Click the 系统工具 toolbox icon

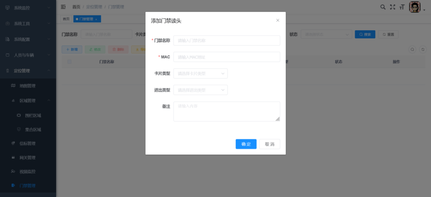[8, 24]
